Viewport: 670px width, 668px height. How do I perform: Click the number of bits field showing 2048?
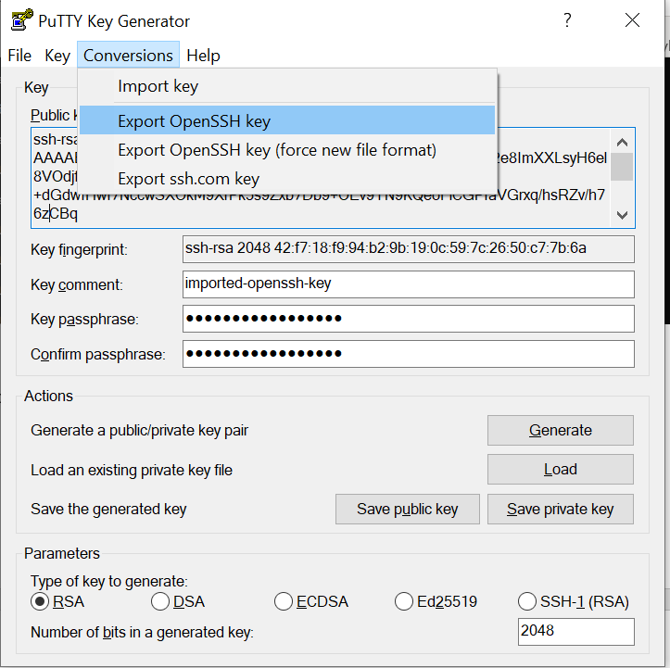tap(576, 631)
